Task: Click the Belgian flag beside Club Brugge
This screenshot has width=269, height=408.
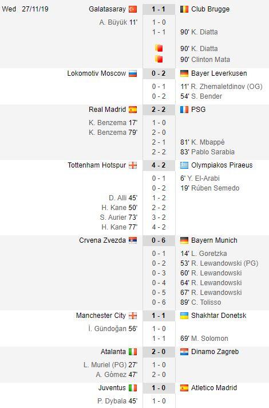Action: (x=184, y=9)
